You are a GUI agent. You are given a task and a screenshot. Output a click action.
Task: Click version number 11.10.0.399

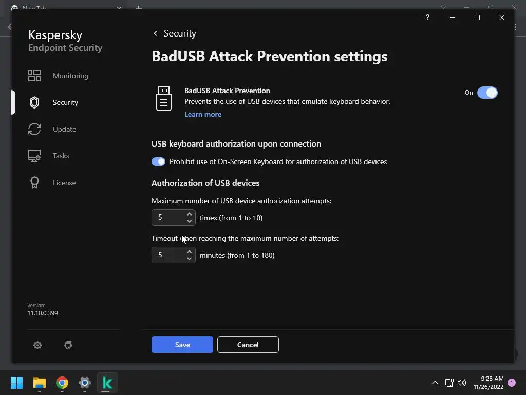[x=42, y=313]
